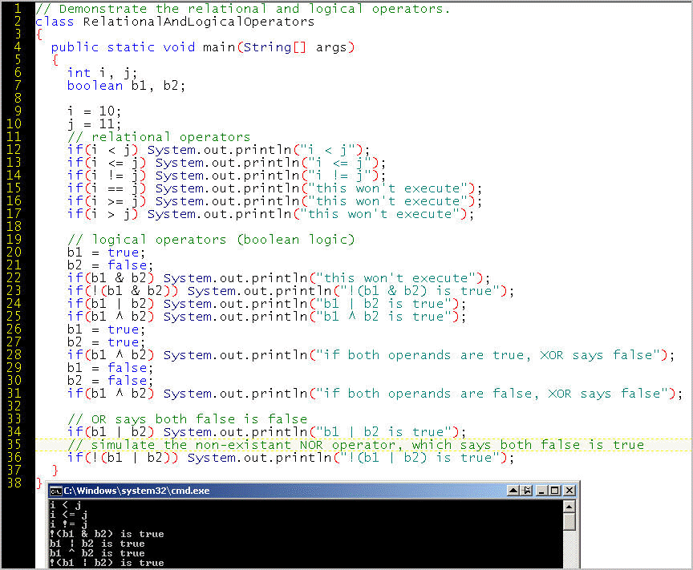This screenshot has width=693, height=570.
Task: Click line number 22 in the gutter
Action: pyautogui.click(x=14, y=278)
